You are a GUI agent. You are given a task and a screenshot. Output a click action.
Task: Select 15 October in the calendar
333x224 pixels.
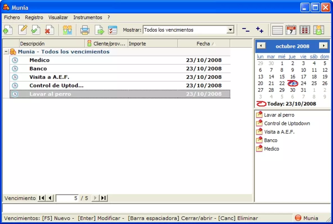pyautogui.click(x=282, y=76)
